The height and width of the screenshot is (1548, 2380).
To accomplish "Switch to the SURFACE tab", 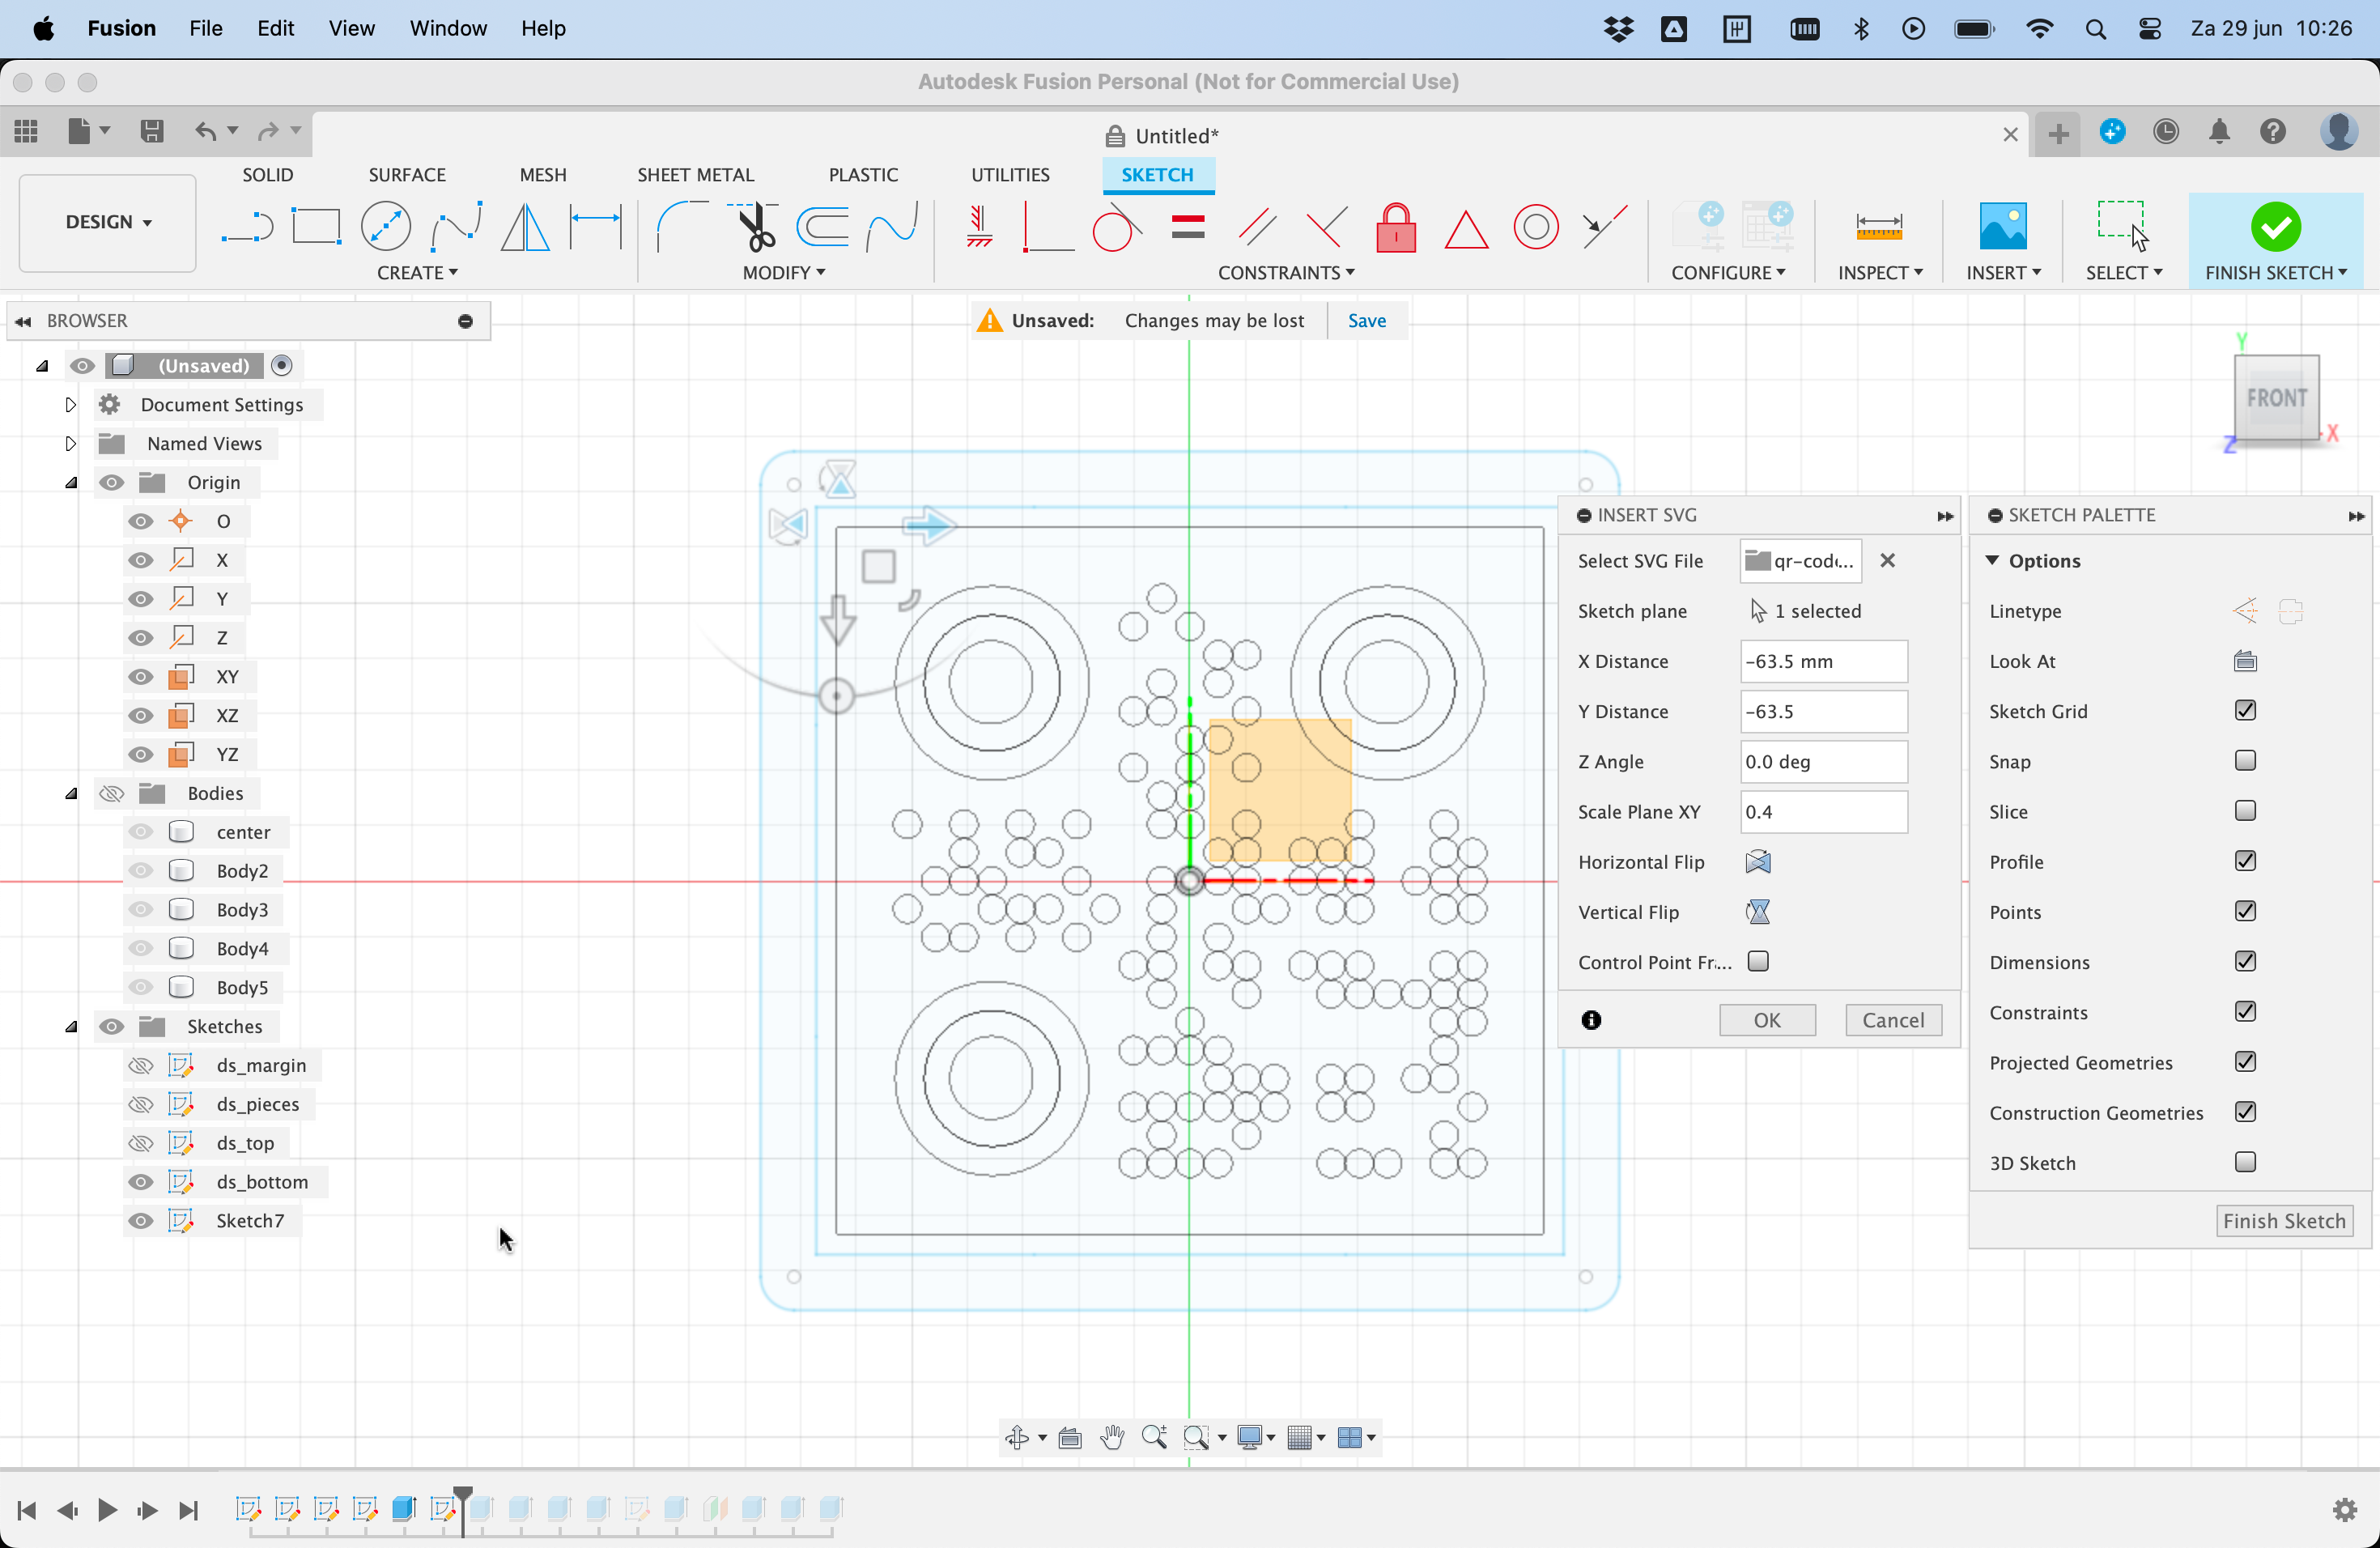I will pos(407,175).
